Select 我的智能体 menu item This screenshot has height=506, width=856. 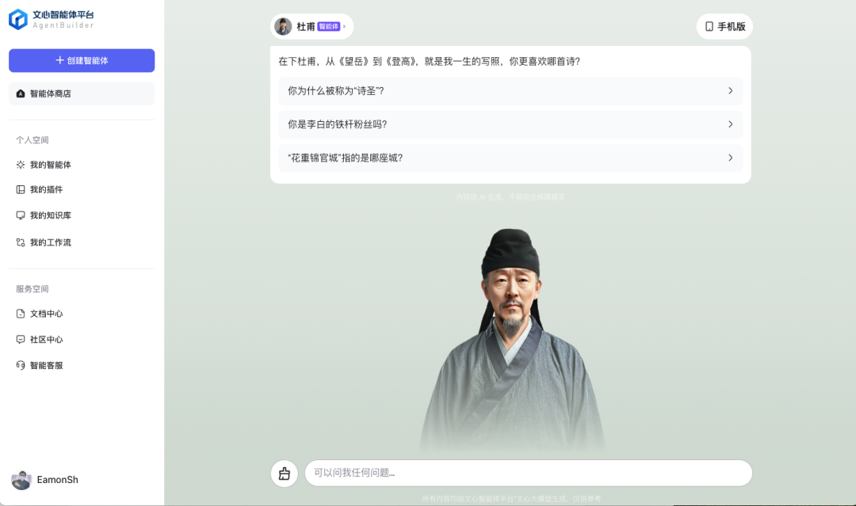tap(50, 165)
